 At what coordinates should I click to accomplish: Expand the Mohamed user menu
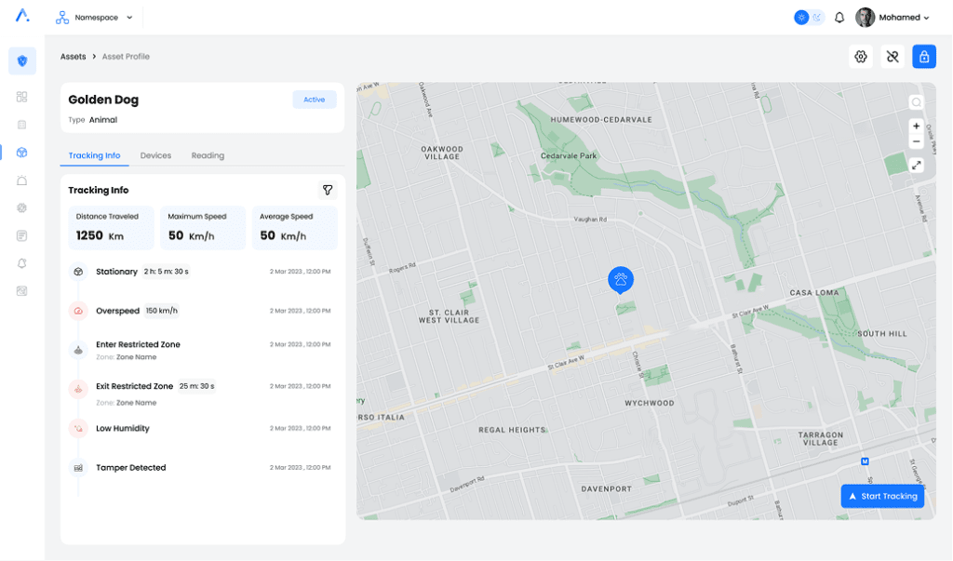[893, 18]
